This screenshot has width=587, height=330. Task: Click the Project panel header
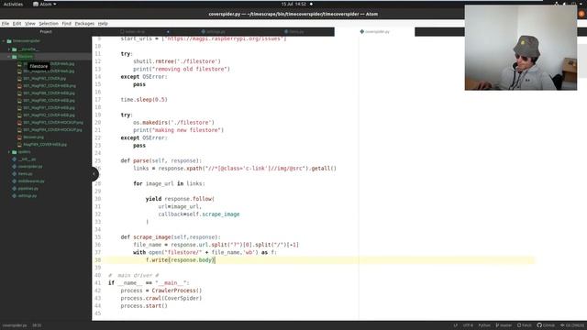tap(46, 32)
